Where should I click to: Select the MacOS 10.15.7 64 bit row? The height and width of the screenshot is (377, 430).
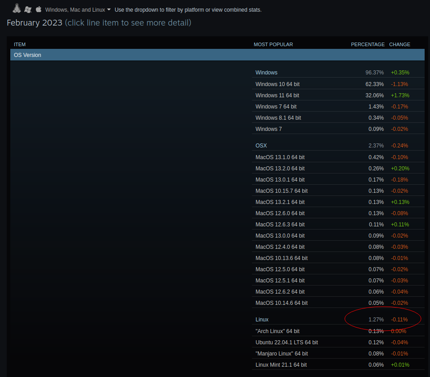(x=338, y=191)
